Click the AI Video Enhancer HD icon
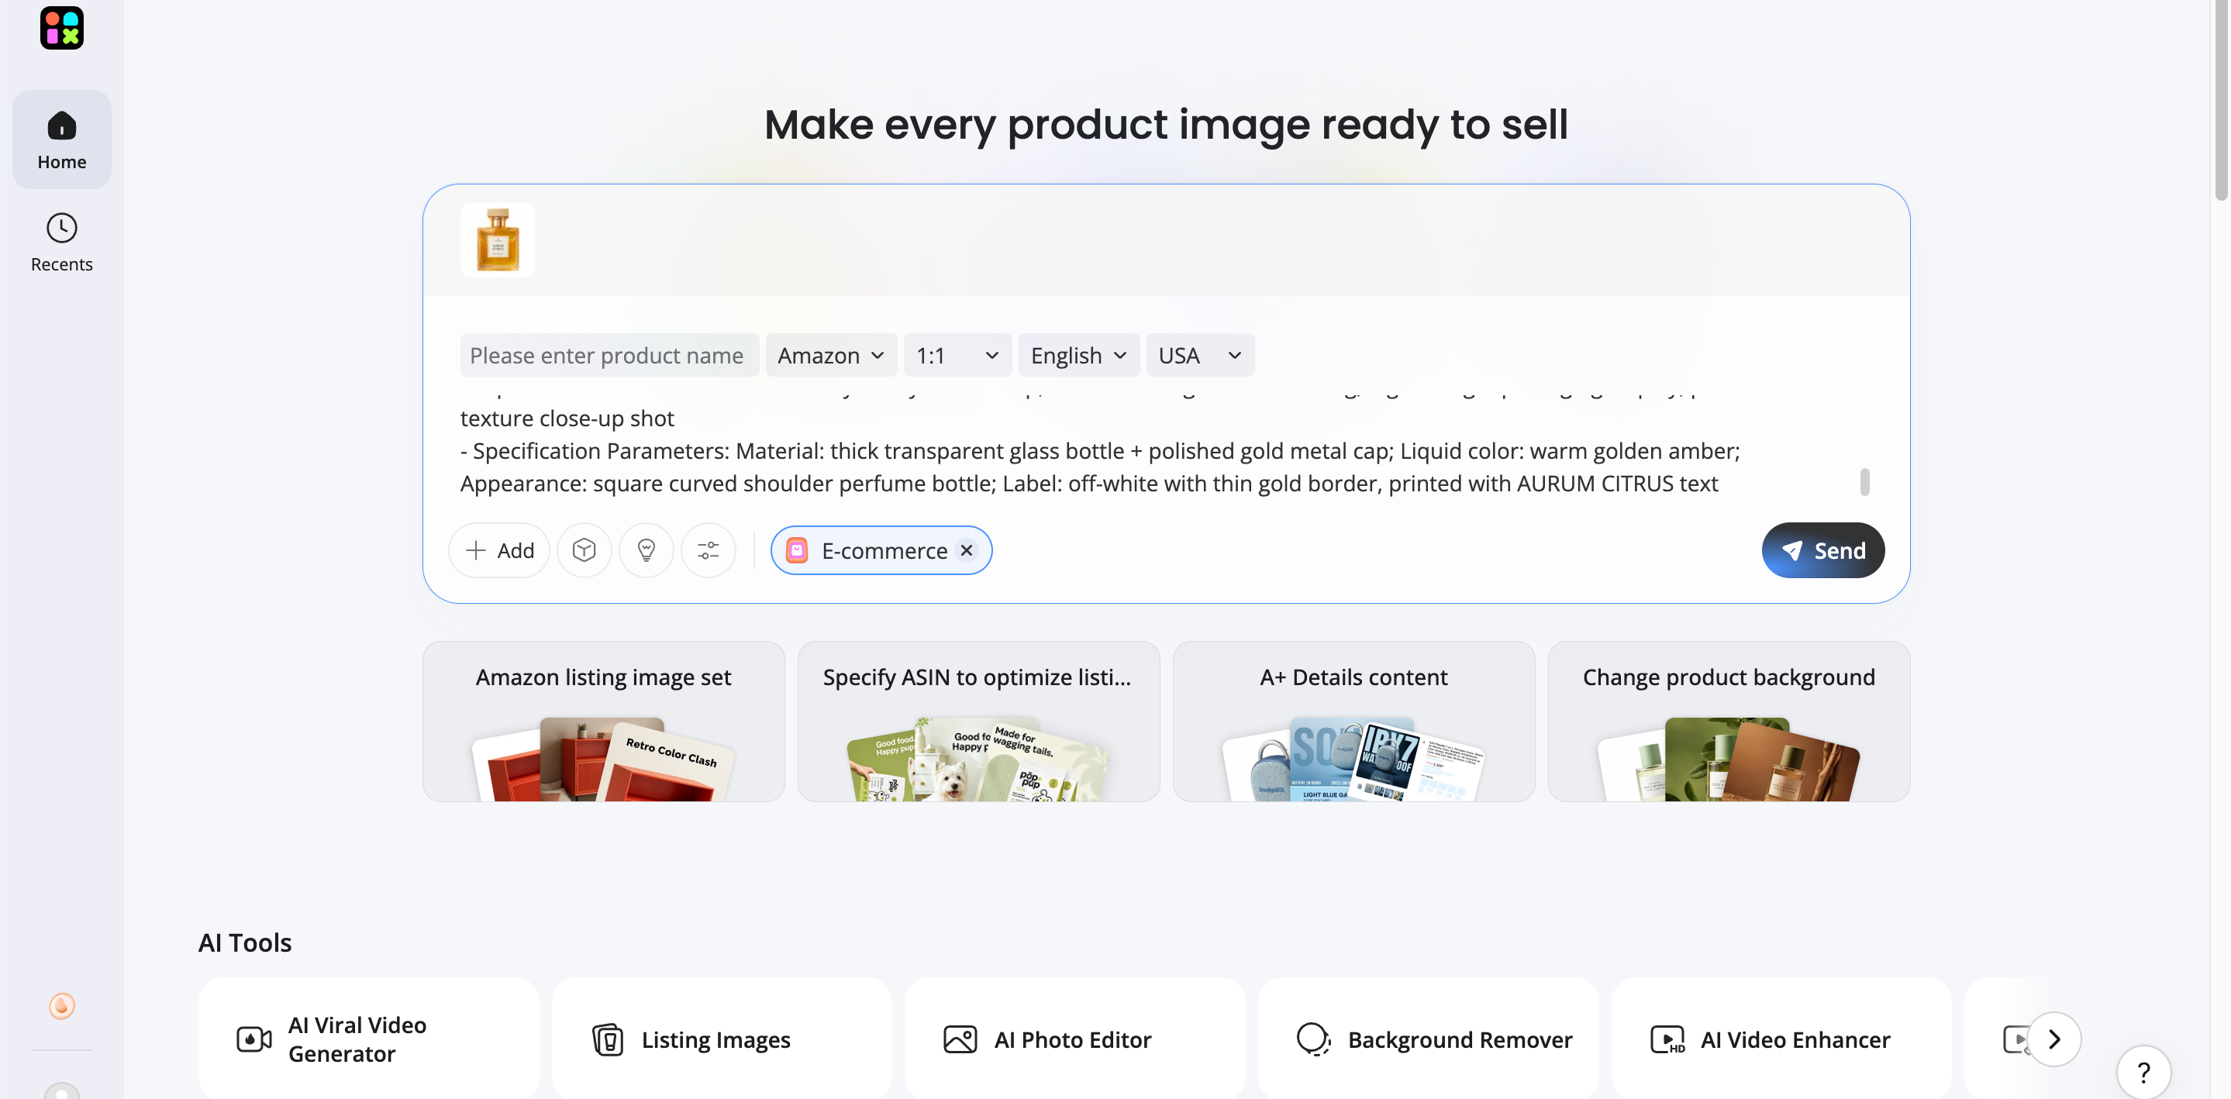The image size is (2231, 1099). (1667, 1039)
